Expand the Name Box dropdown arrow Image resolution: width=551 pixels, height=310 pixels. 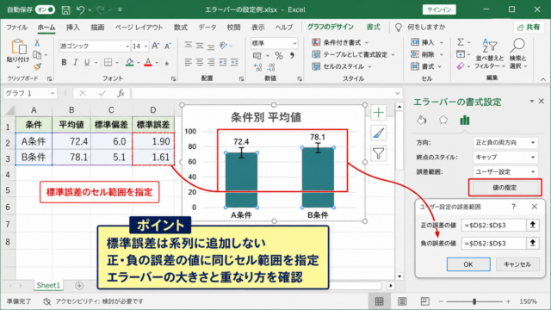pyautogui.click(x=53, y=93)
